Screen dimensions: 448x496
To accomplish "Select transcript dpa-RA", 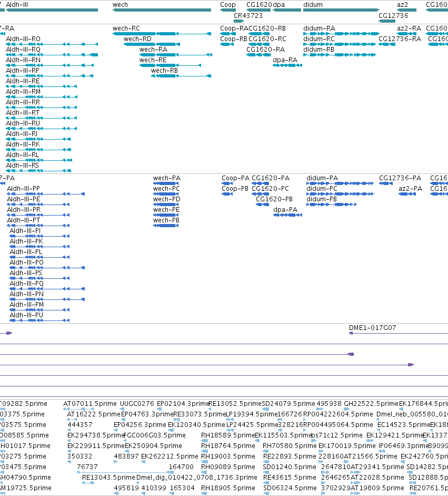I will pyautogui.click(x=287, y=65).
